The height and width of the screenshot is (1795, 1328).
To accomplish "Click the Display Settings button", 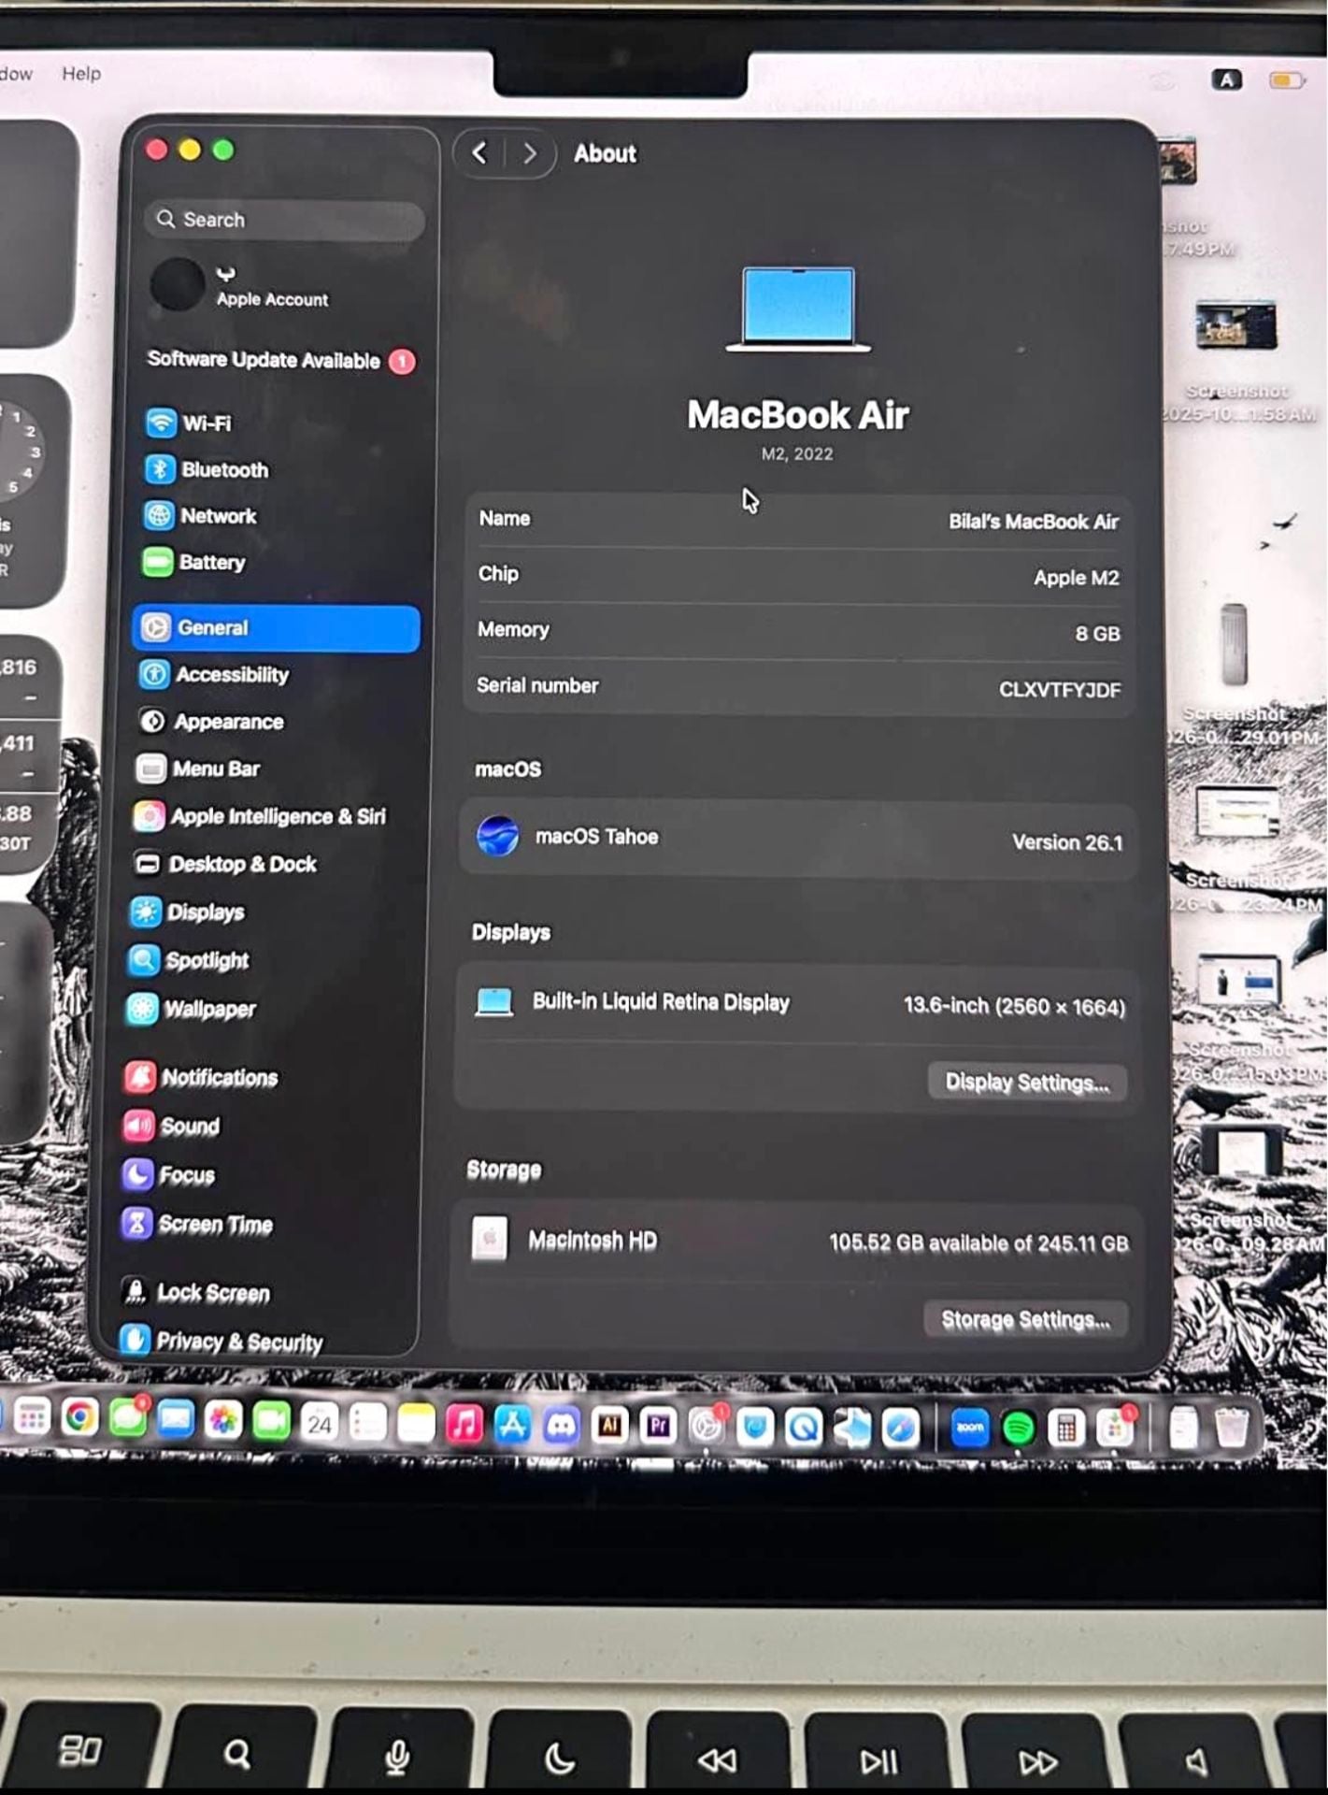I will (x=1027, y=1083).
